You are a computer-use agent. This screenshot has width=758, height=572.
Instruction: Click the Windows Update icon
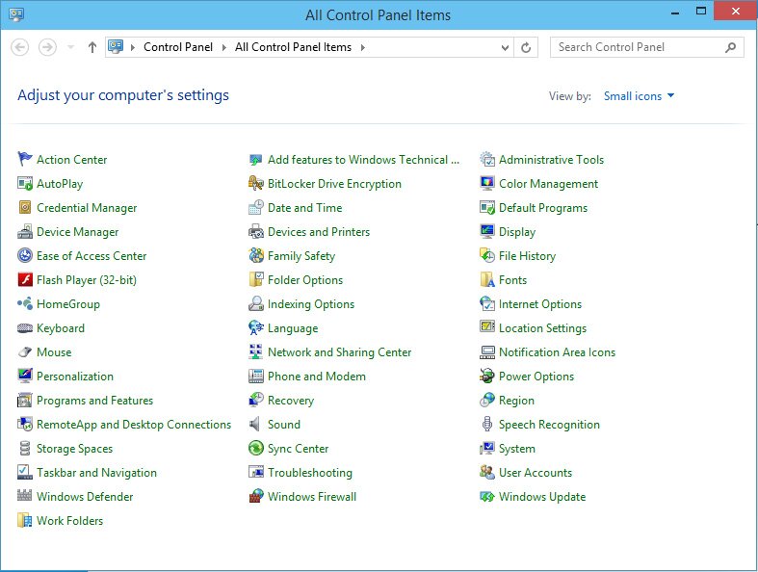point(486,496)
